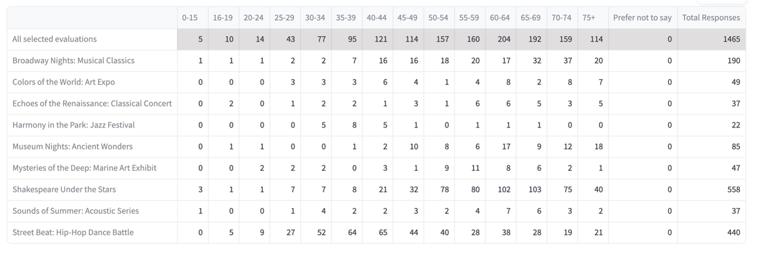
Task: Select the Total Responses column header
Action: (711, 17)
